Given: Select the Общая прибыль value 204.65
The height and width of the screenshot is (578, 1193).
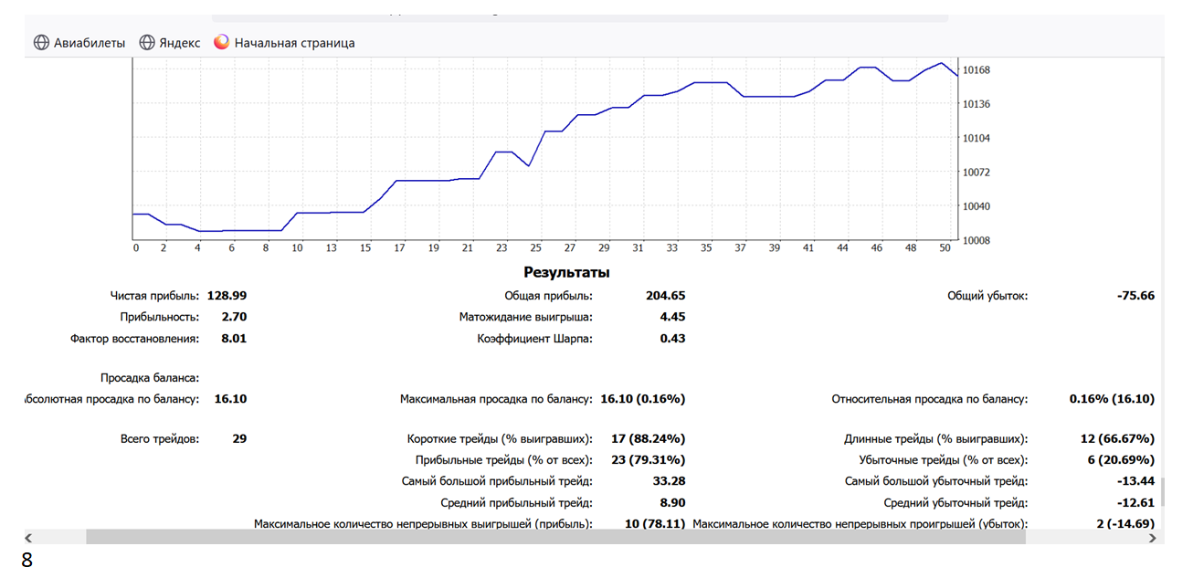Looking at the screenshot, I should 665,296.
